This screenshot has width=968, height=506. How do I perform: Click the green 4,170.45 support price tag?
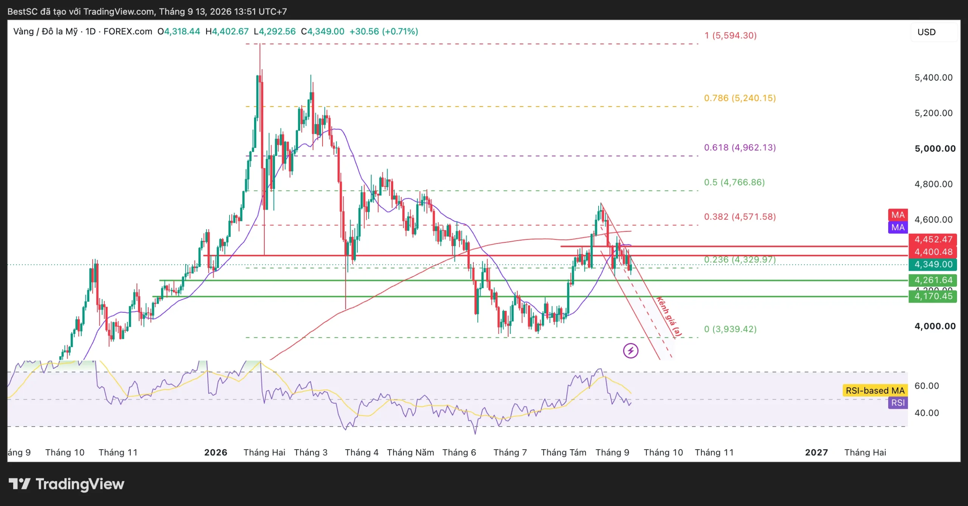pos(933,296)
